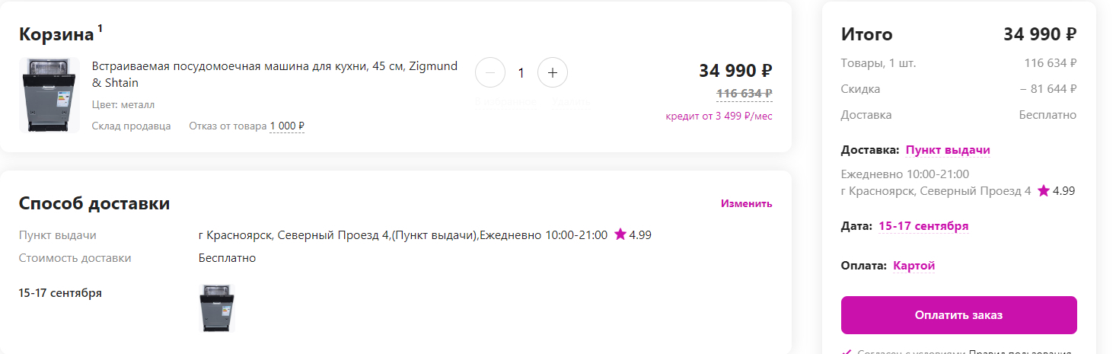Click the pickup point rating star in the sidebar
The height and width of the screenshot is (354, 1116).
(x=1043, y=191)
